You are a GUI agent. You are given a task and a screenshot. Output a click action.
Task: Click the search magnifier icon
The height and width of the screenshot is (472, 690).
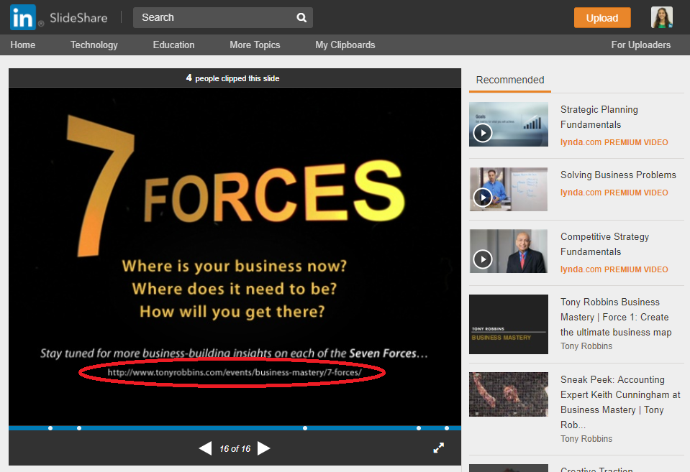point(301,17)
